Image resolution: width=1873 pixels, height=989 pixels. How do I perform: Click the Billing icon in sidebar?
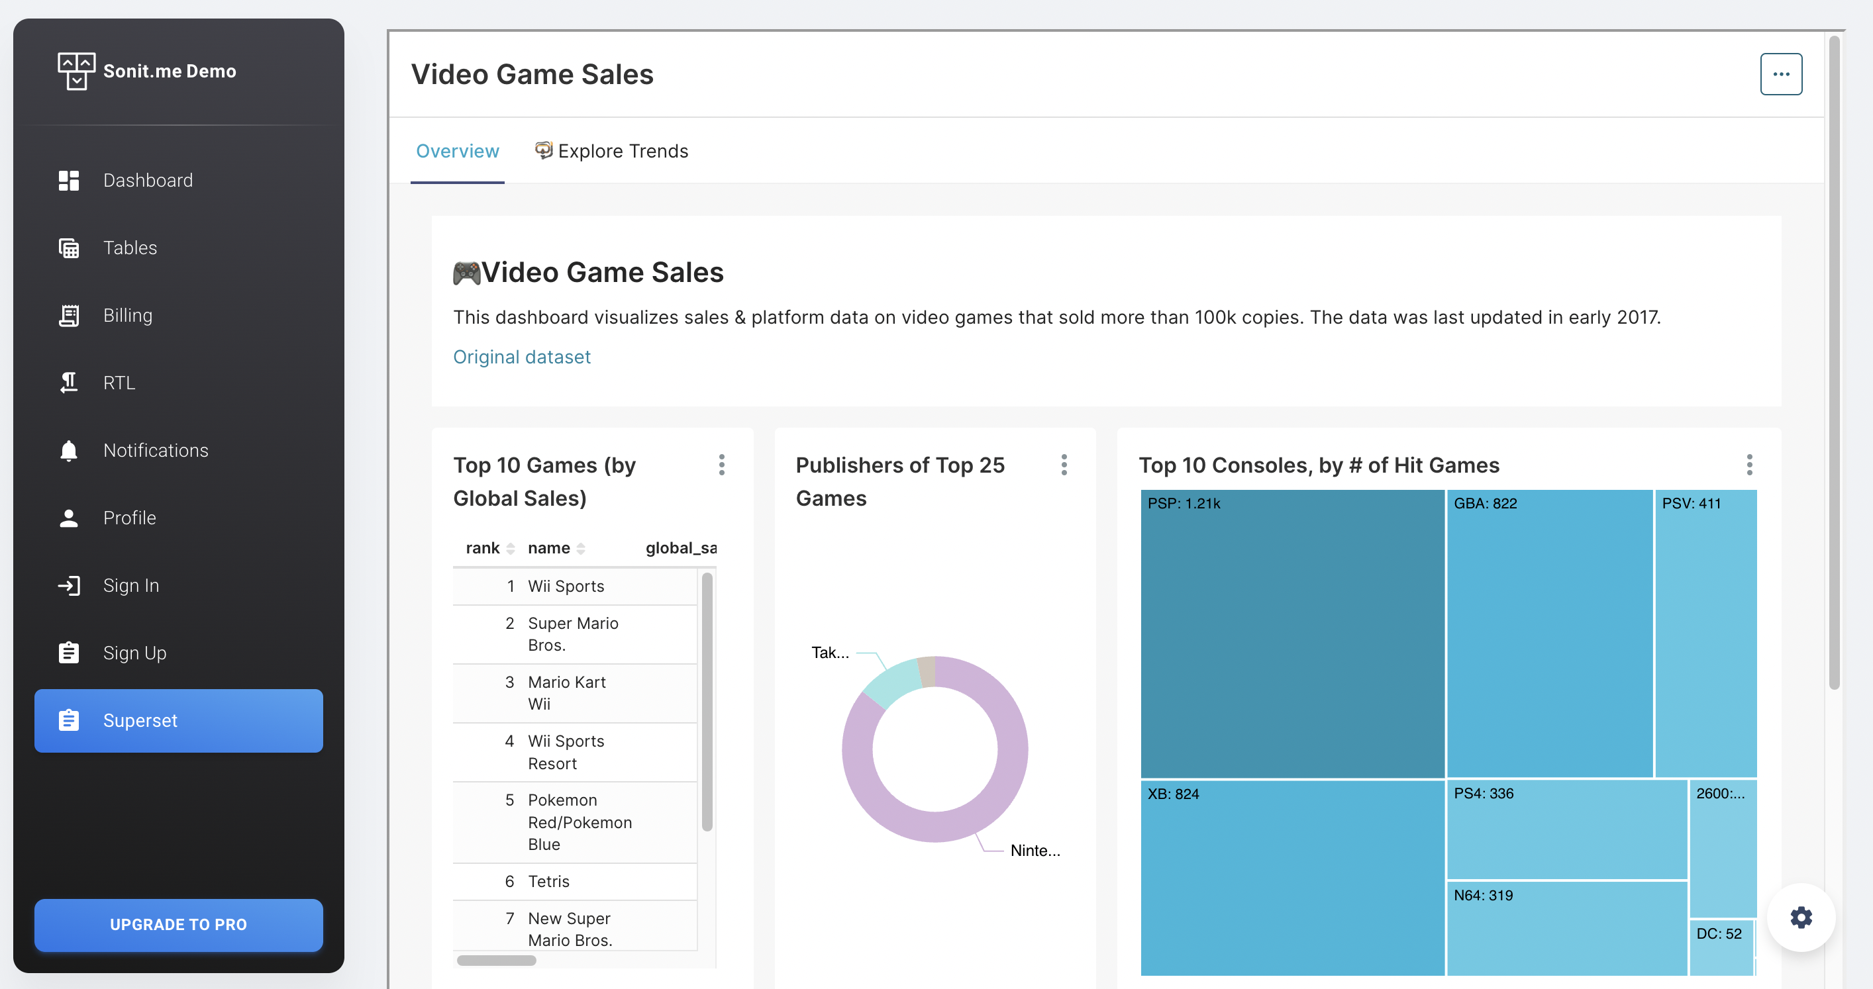click(68, 313)
